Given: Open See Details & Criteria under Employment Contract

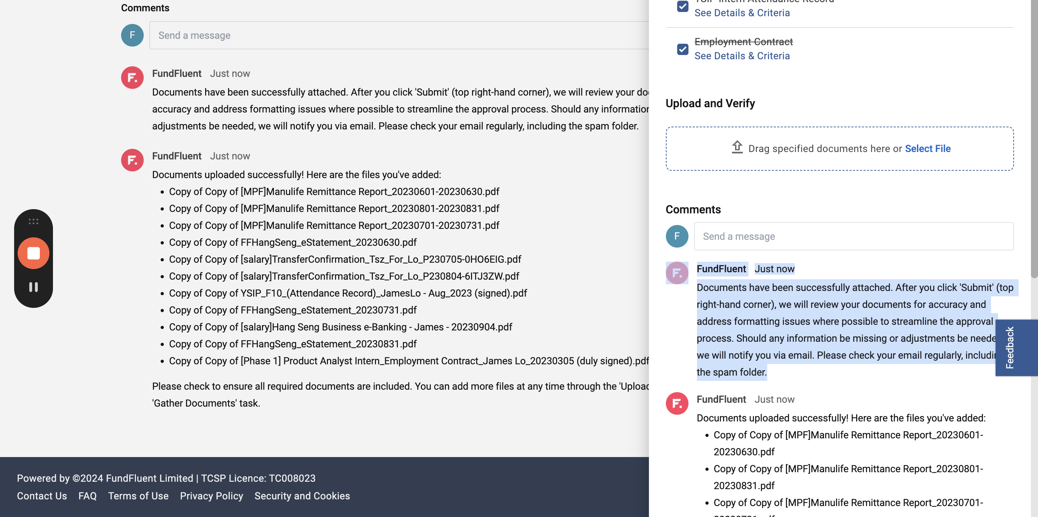Looking at the screenshot, I should (x=742, y=56).
